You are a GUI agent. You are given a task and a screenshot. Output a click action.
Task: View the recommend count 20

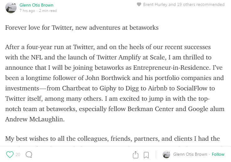[18, 154]
